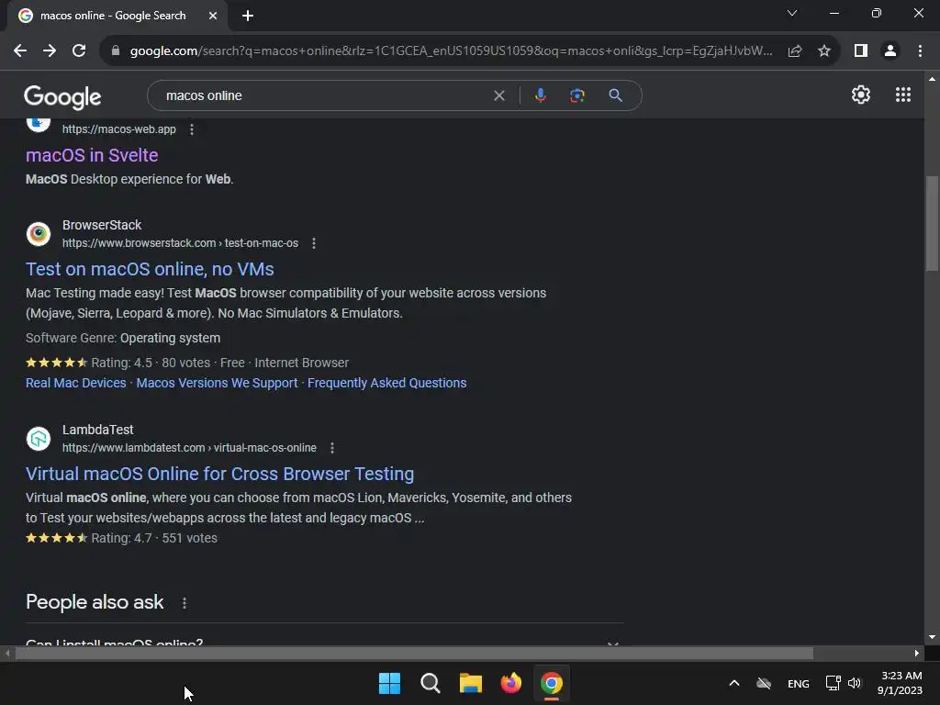Screen dimensions: 940x705
Task: Open 'Test on macOS online, no VMs' result
Action: click(150, 269)
